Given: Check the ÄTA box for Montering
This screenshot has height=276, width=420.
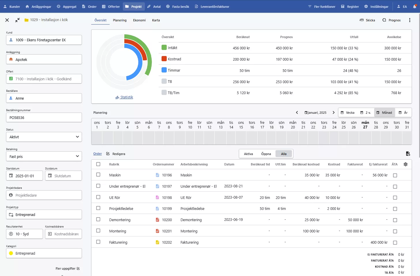Looking at the screenshot, I should 395,231.
